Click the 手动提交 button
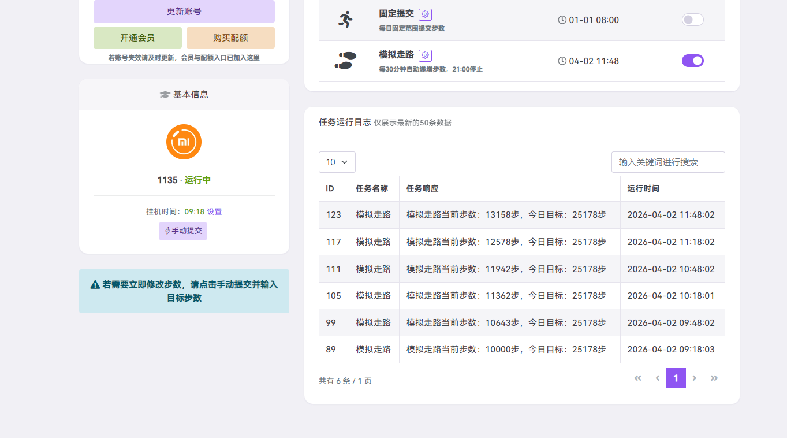 coord(182,231)
